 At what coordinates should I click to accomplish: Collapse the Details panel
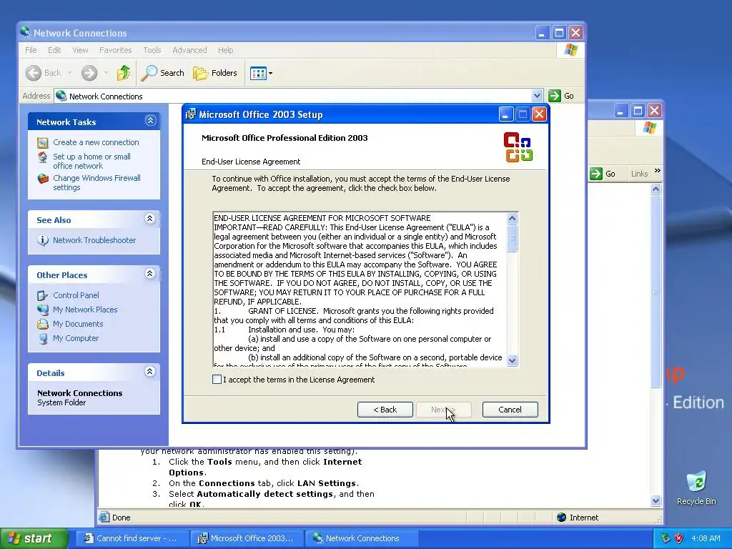(x=150, y=372)
